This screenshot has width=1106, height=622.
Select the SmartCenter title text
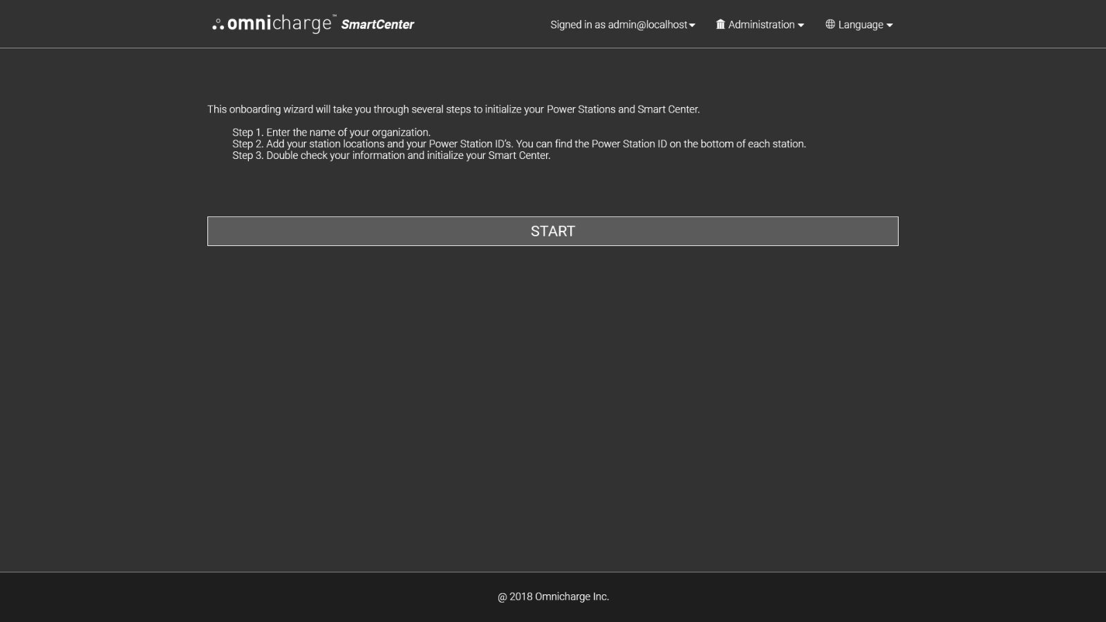(x=377, y=24)
